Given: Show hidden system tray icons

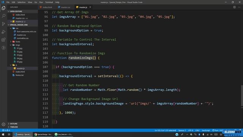Looking at the screenshot, I should point(187,134).
